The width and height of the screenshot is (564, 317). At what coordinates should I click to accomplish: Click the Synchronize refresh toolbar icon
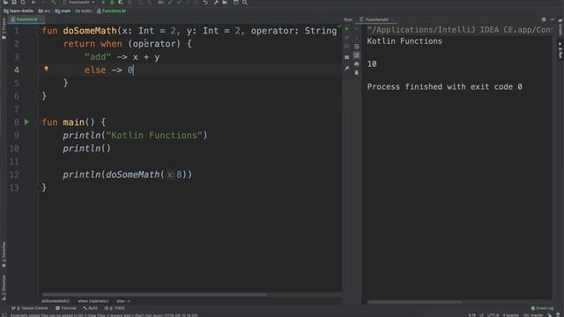tap(23, 2)
